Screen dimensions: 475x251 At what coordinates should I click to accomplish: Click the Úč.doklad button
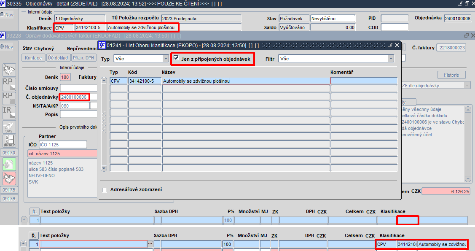point(59,58)
